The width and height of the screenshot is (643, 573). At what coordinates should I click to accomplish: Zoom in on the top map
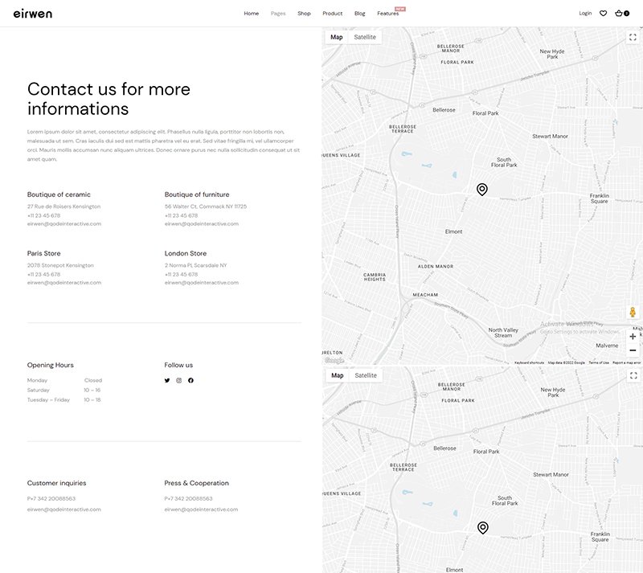633,337
